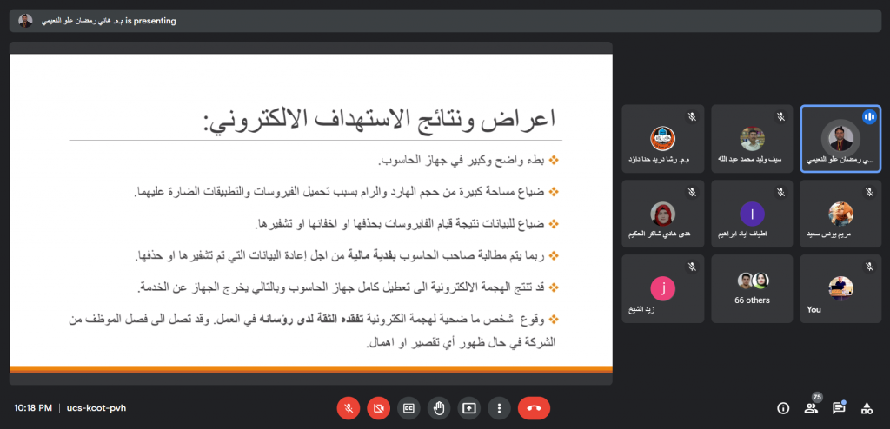The width and height of the screenshot is (890, 429).
Task: Select the participant tile with the purple 'I' avatar
Action: click(751, 214)
